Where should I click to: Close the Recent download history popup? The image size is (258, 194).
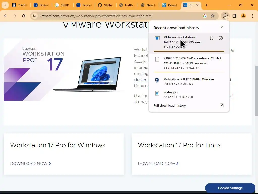coord(222,27)
